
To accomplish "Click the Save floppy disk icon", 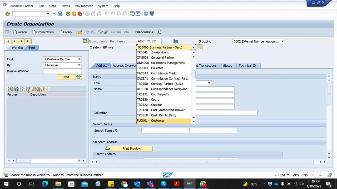I will pyautogui.click(x=60, y=14).
